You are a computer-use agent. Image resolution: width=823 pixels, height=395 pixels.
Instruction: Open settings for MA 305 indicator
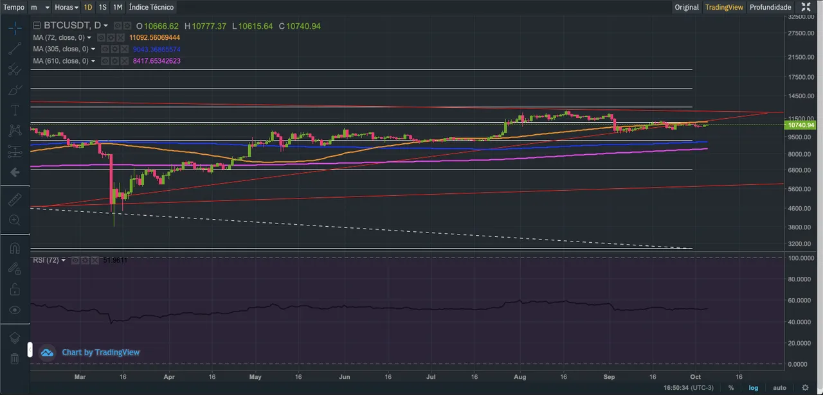[x=114, y=49]
